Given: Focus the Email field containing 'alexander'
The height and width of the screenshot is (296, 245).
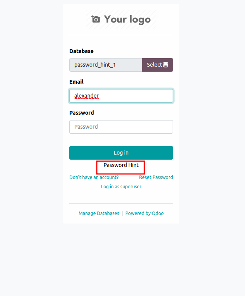Looking at the screenshot, I should pos(121,96).
